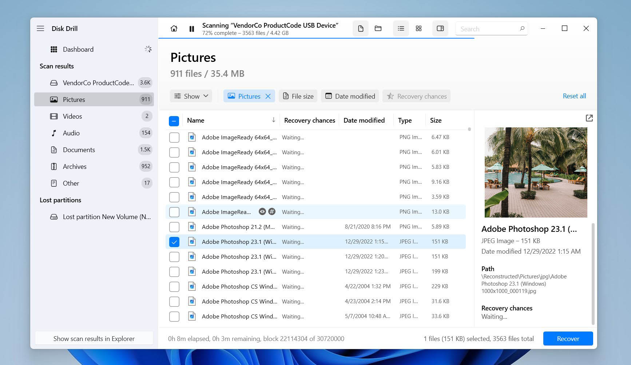Click Show scan results in Explorer
The image size is (631, 365).
coord(94,338)
